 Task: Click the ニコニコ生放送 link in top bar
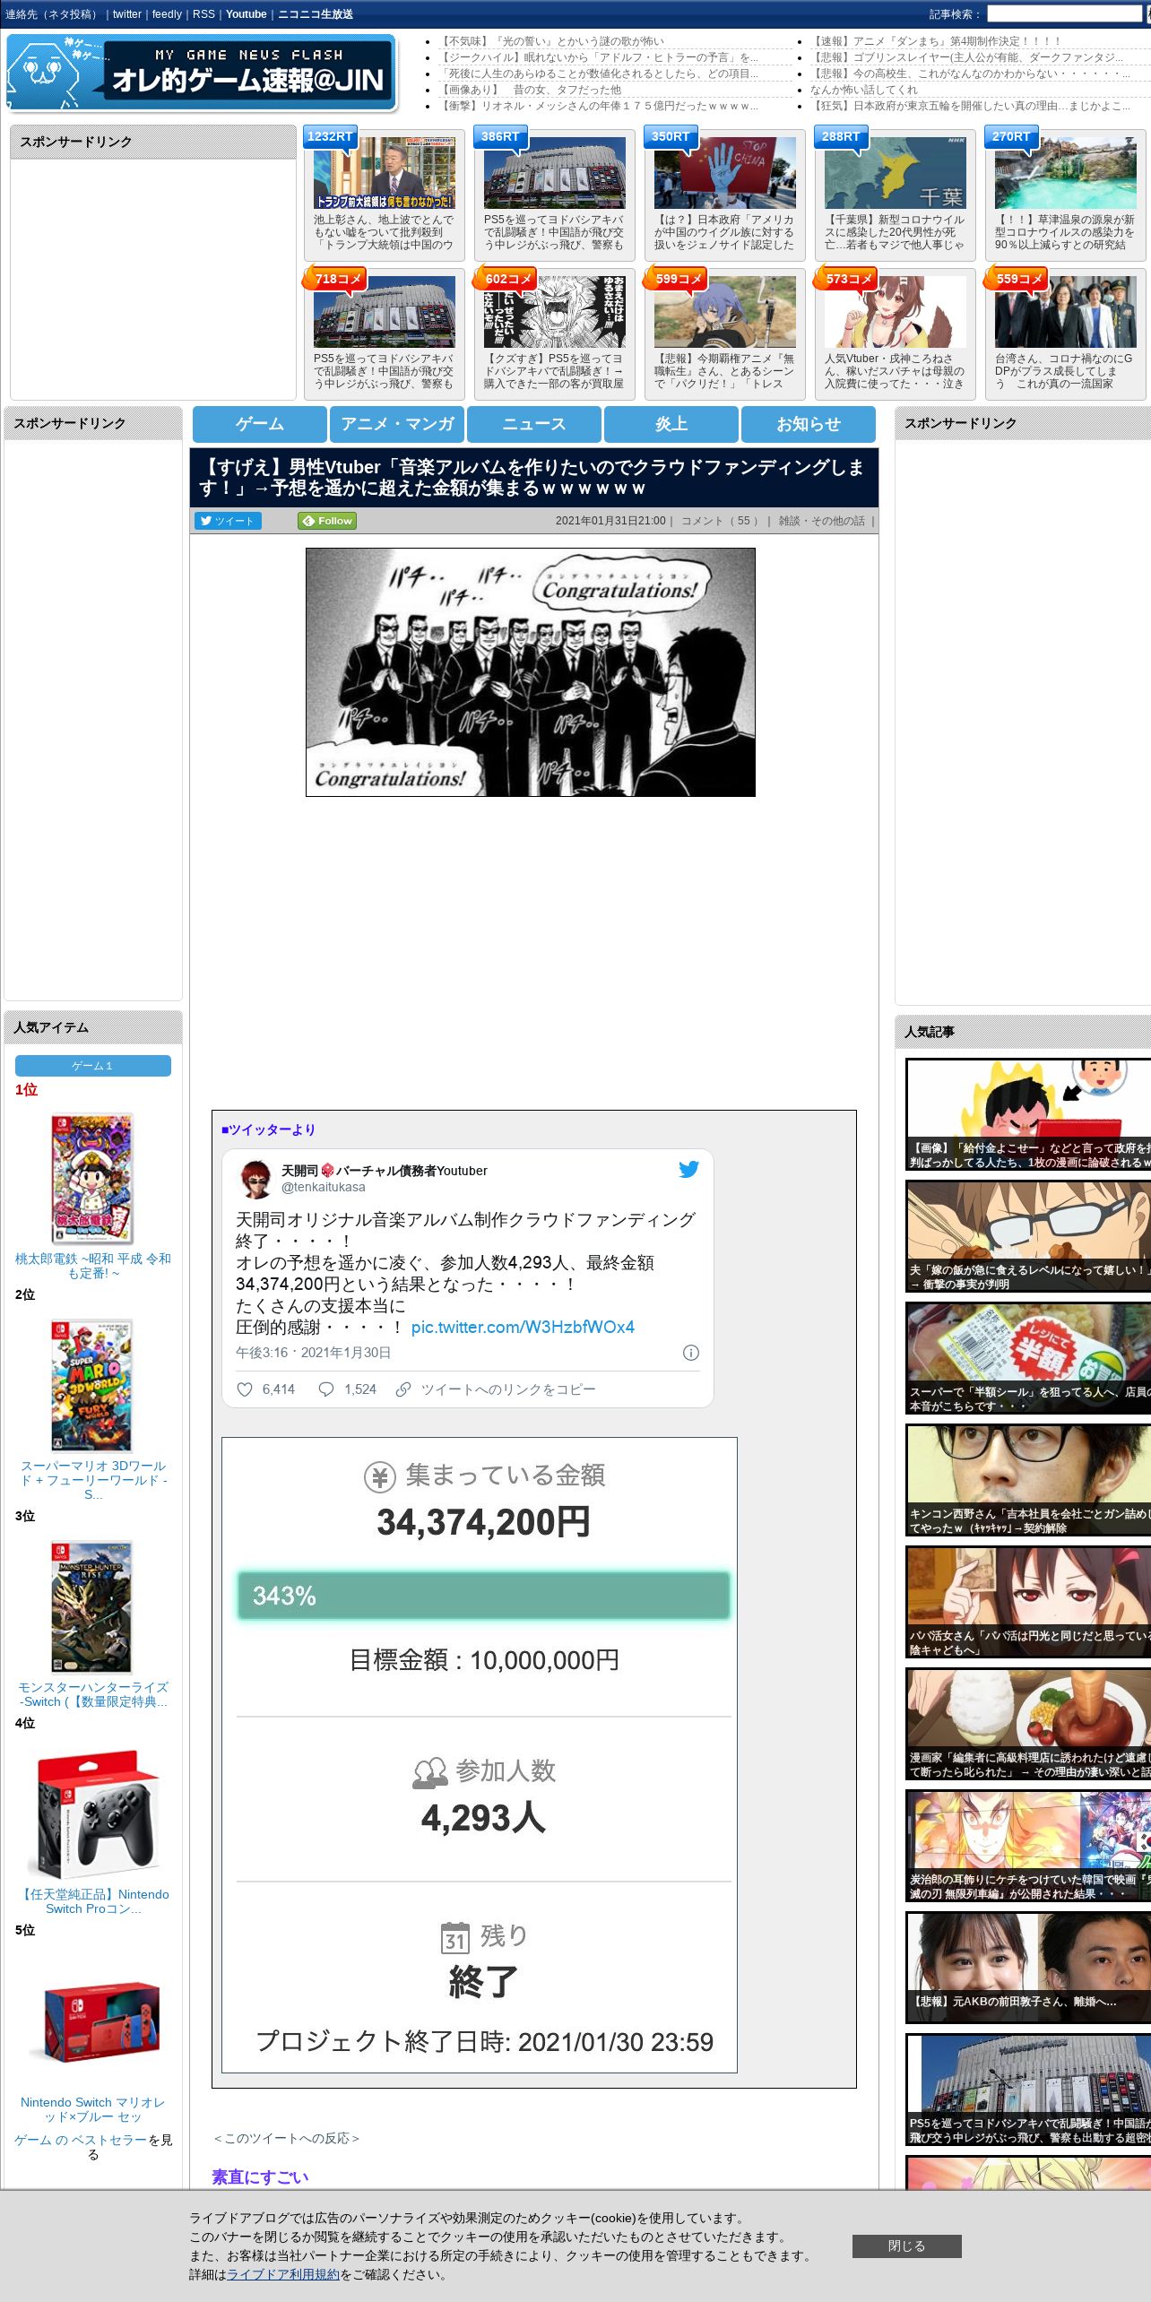[x=316, y=14]
